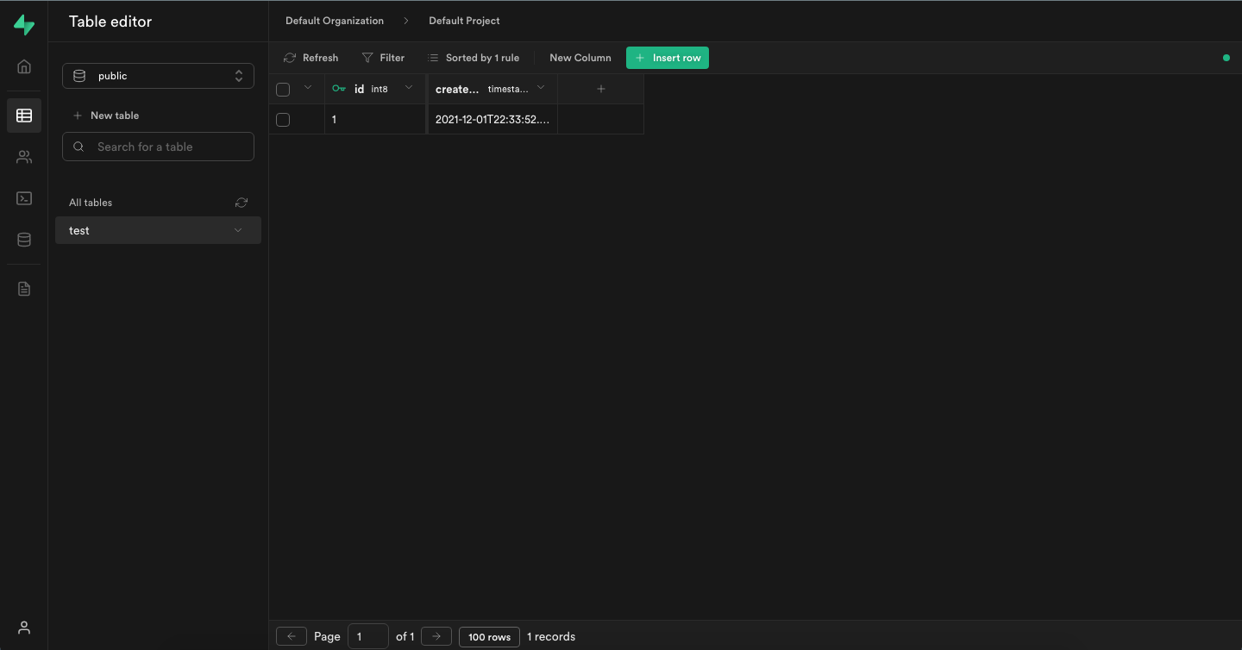
Task: Click the id cell with value 1
Action: click(x=375, y=120)
